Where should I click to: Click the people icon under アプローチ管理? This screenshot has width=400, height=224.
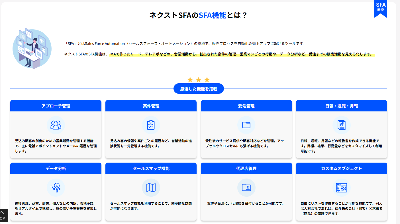tap(56, 125)
